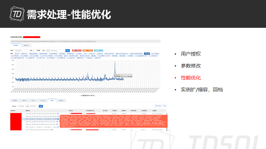Select the CPU usage metric tag
Image resolution: width=266 pixels, height=149 pixels.
pyautogui.click(x=79, y=54)
